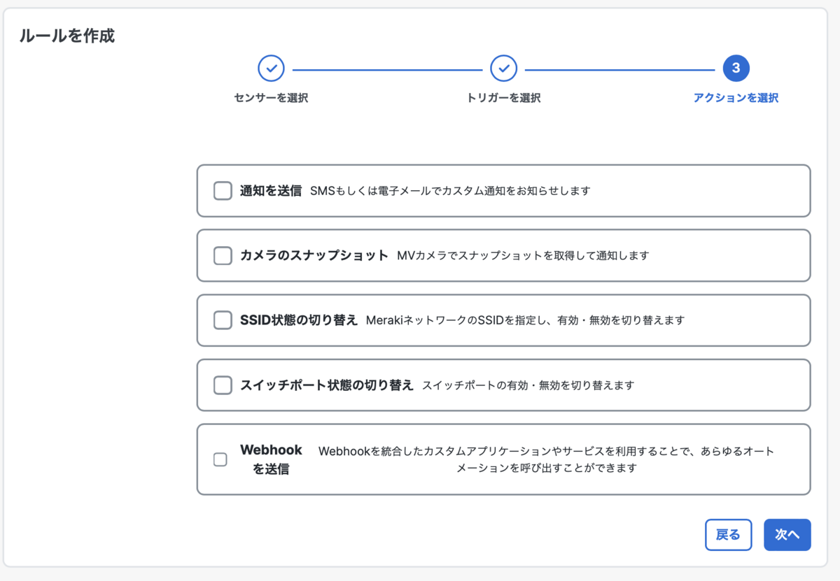Select the トリガーを選択 step label

(x=503, y=98)
